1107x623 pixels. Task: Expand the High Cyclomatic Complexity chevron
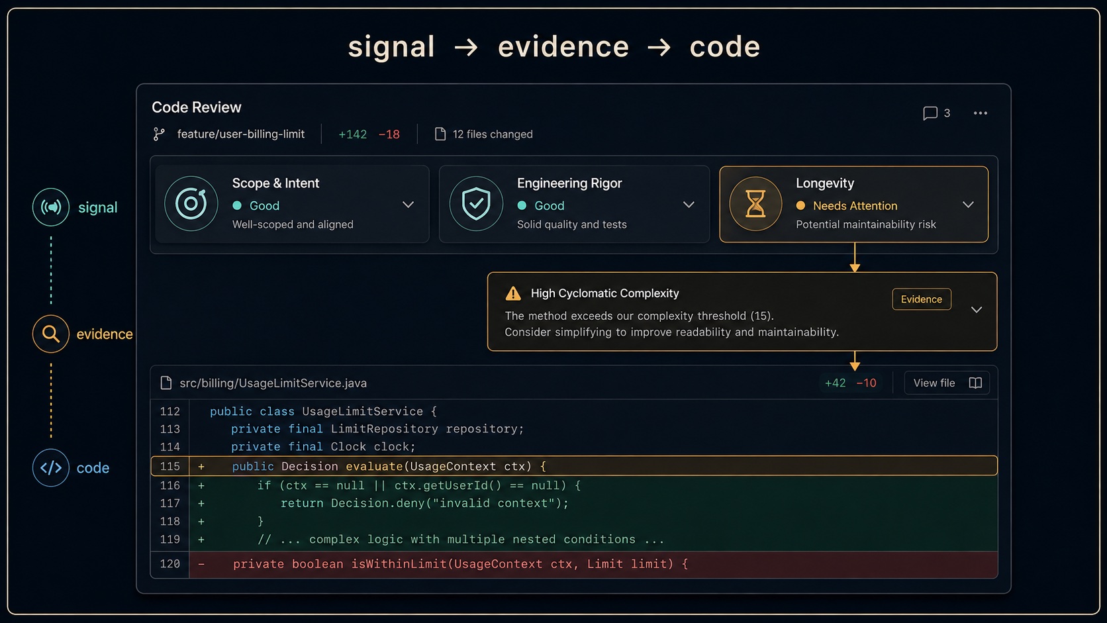coord(977,310)
